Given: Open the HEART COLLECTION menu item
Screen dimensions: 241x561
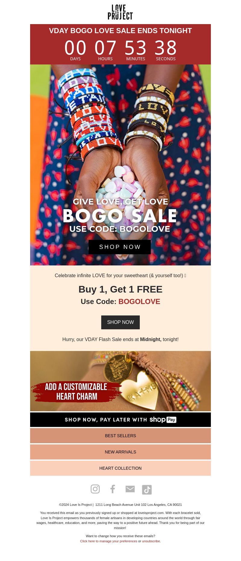Looking at the screenshot, I should [x=120, y=468].
